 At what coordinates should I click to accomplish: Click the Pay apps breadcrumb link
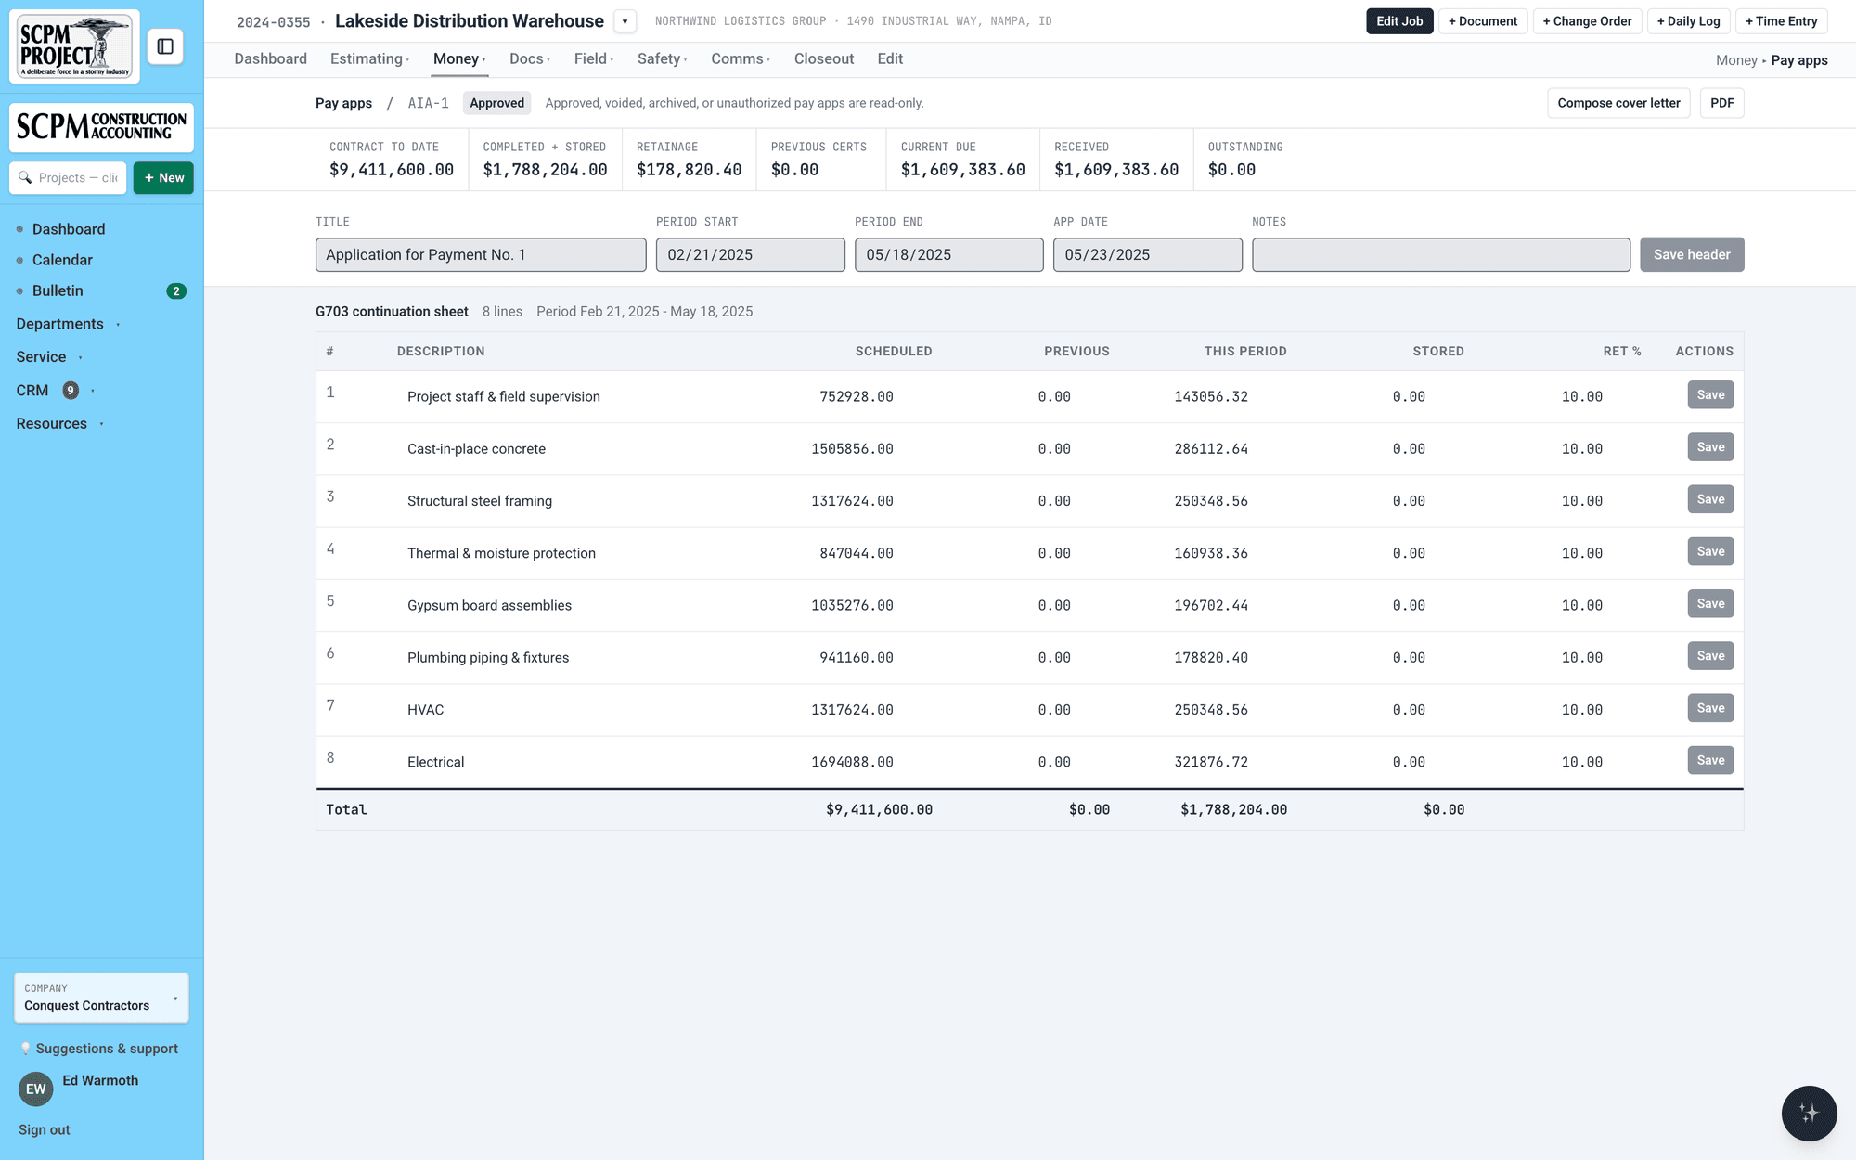point(343,103)
